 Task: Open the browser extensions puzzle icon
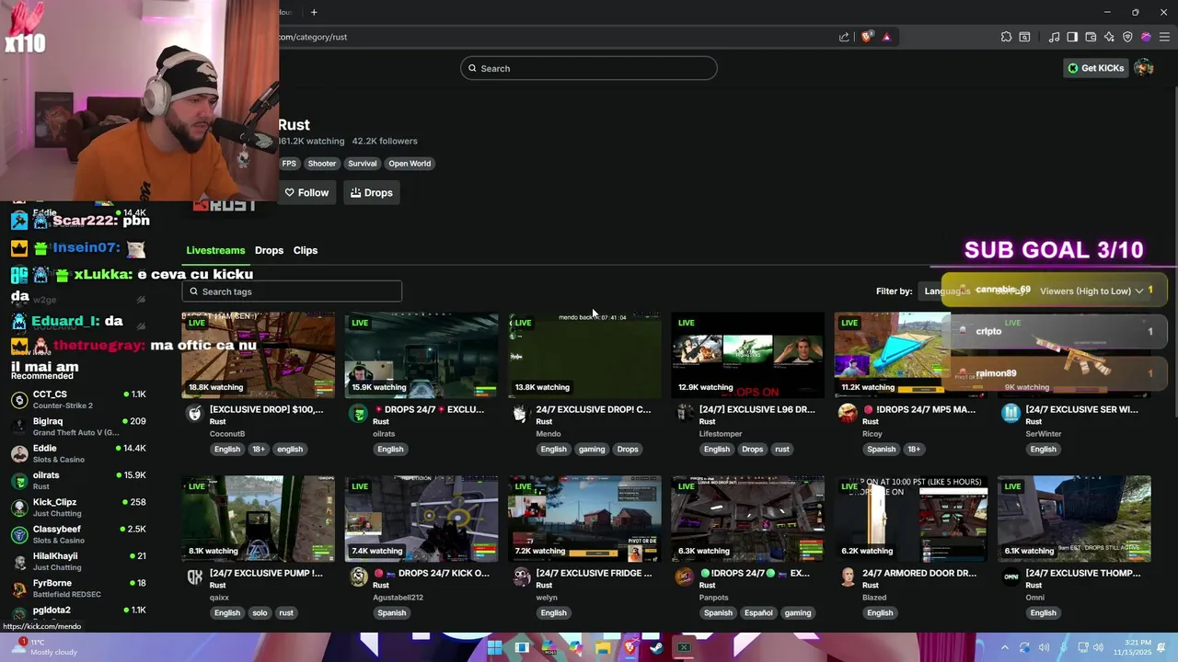(x=1006, y=37)
